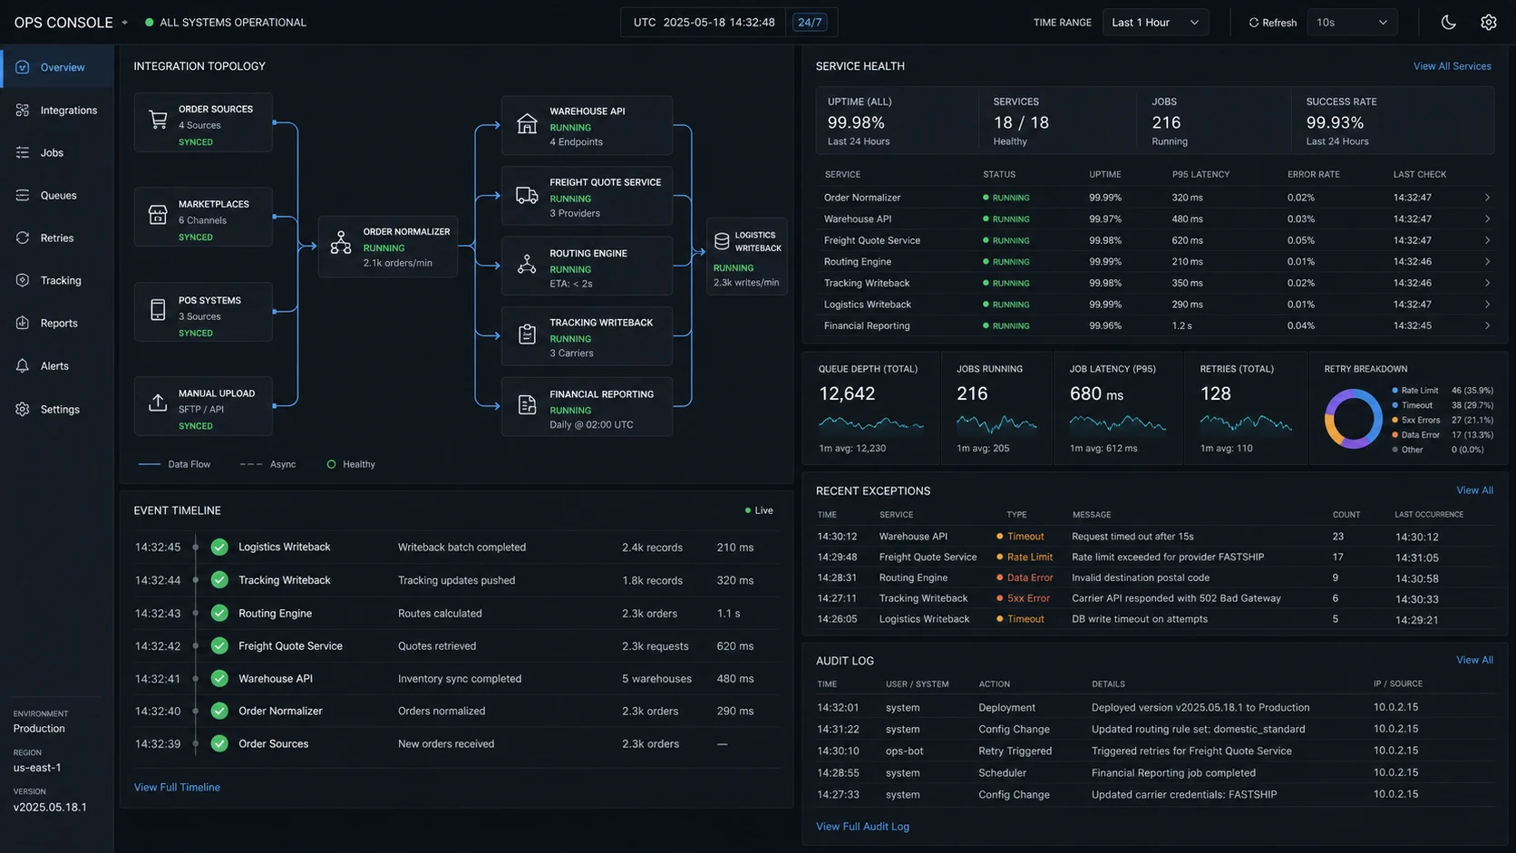Viewport: 1516px width, 853px height.
Task: Open the Last 1 Hour time range dropdown
Action: pyautogui.click(x=1156, y=23)
